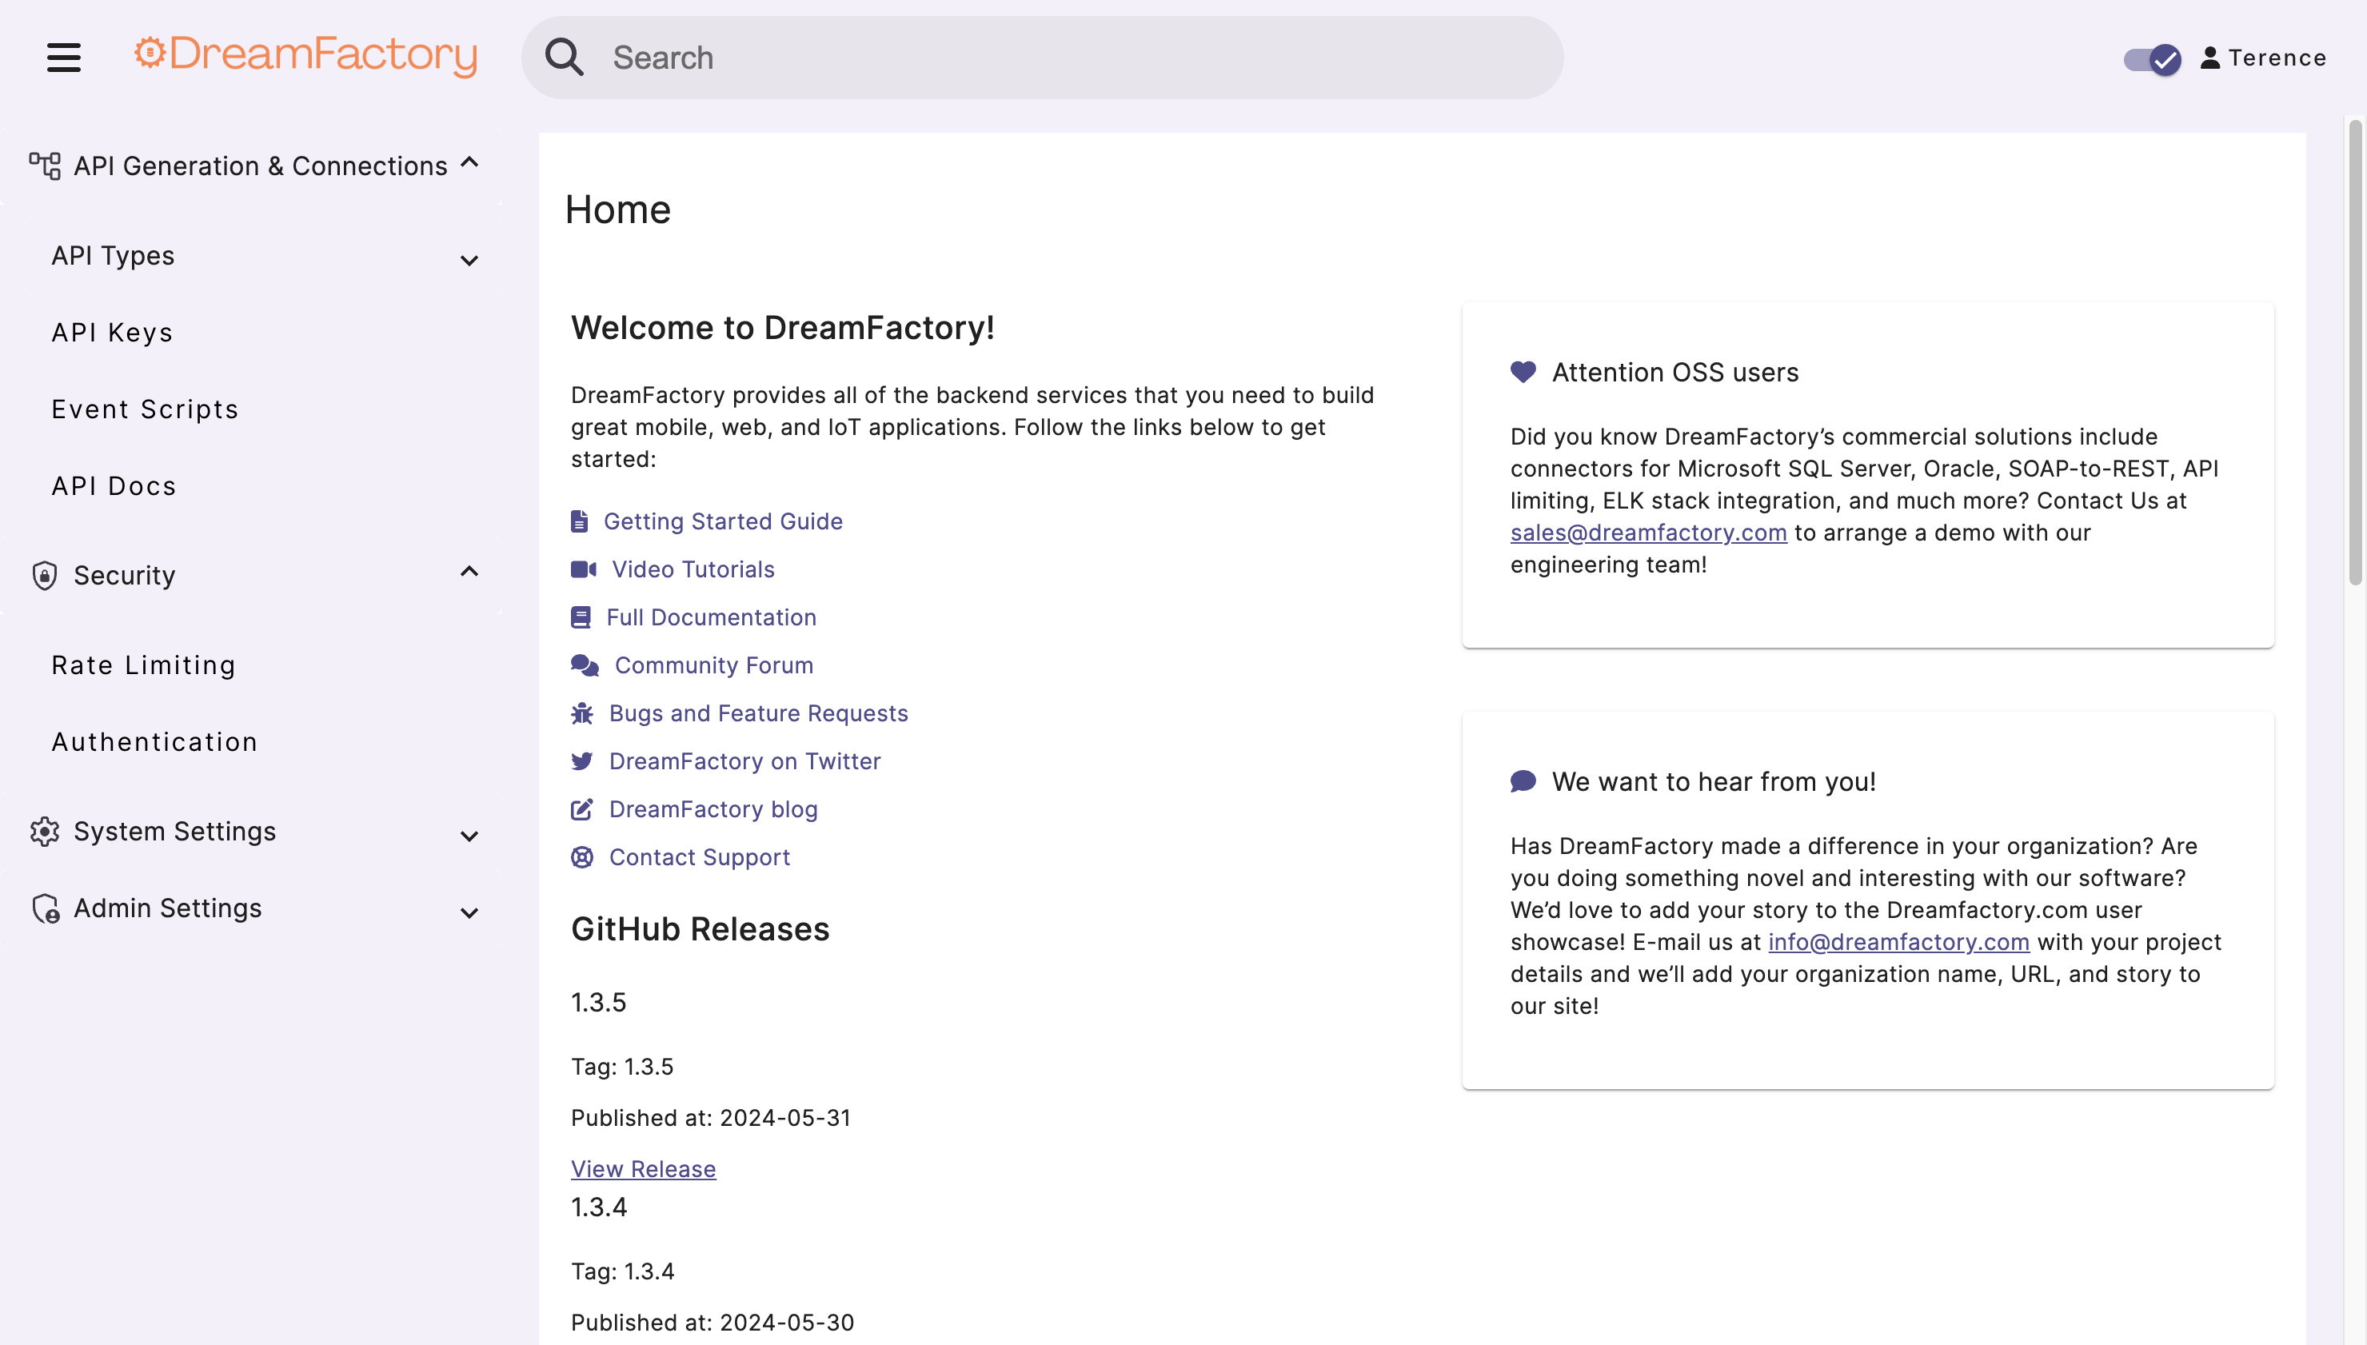Click the search magnifier icon
This screenshot has width=2367, height=1345.
click(565, 58)
